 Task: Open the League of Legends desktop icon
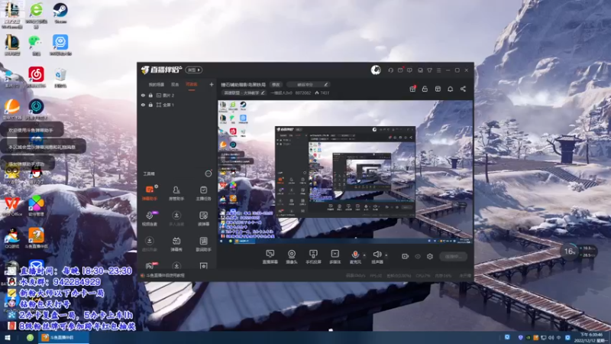click(x=12, y=44)
